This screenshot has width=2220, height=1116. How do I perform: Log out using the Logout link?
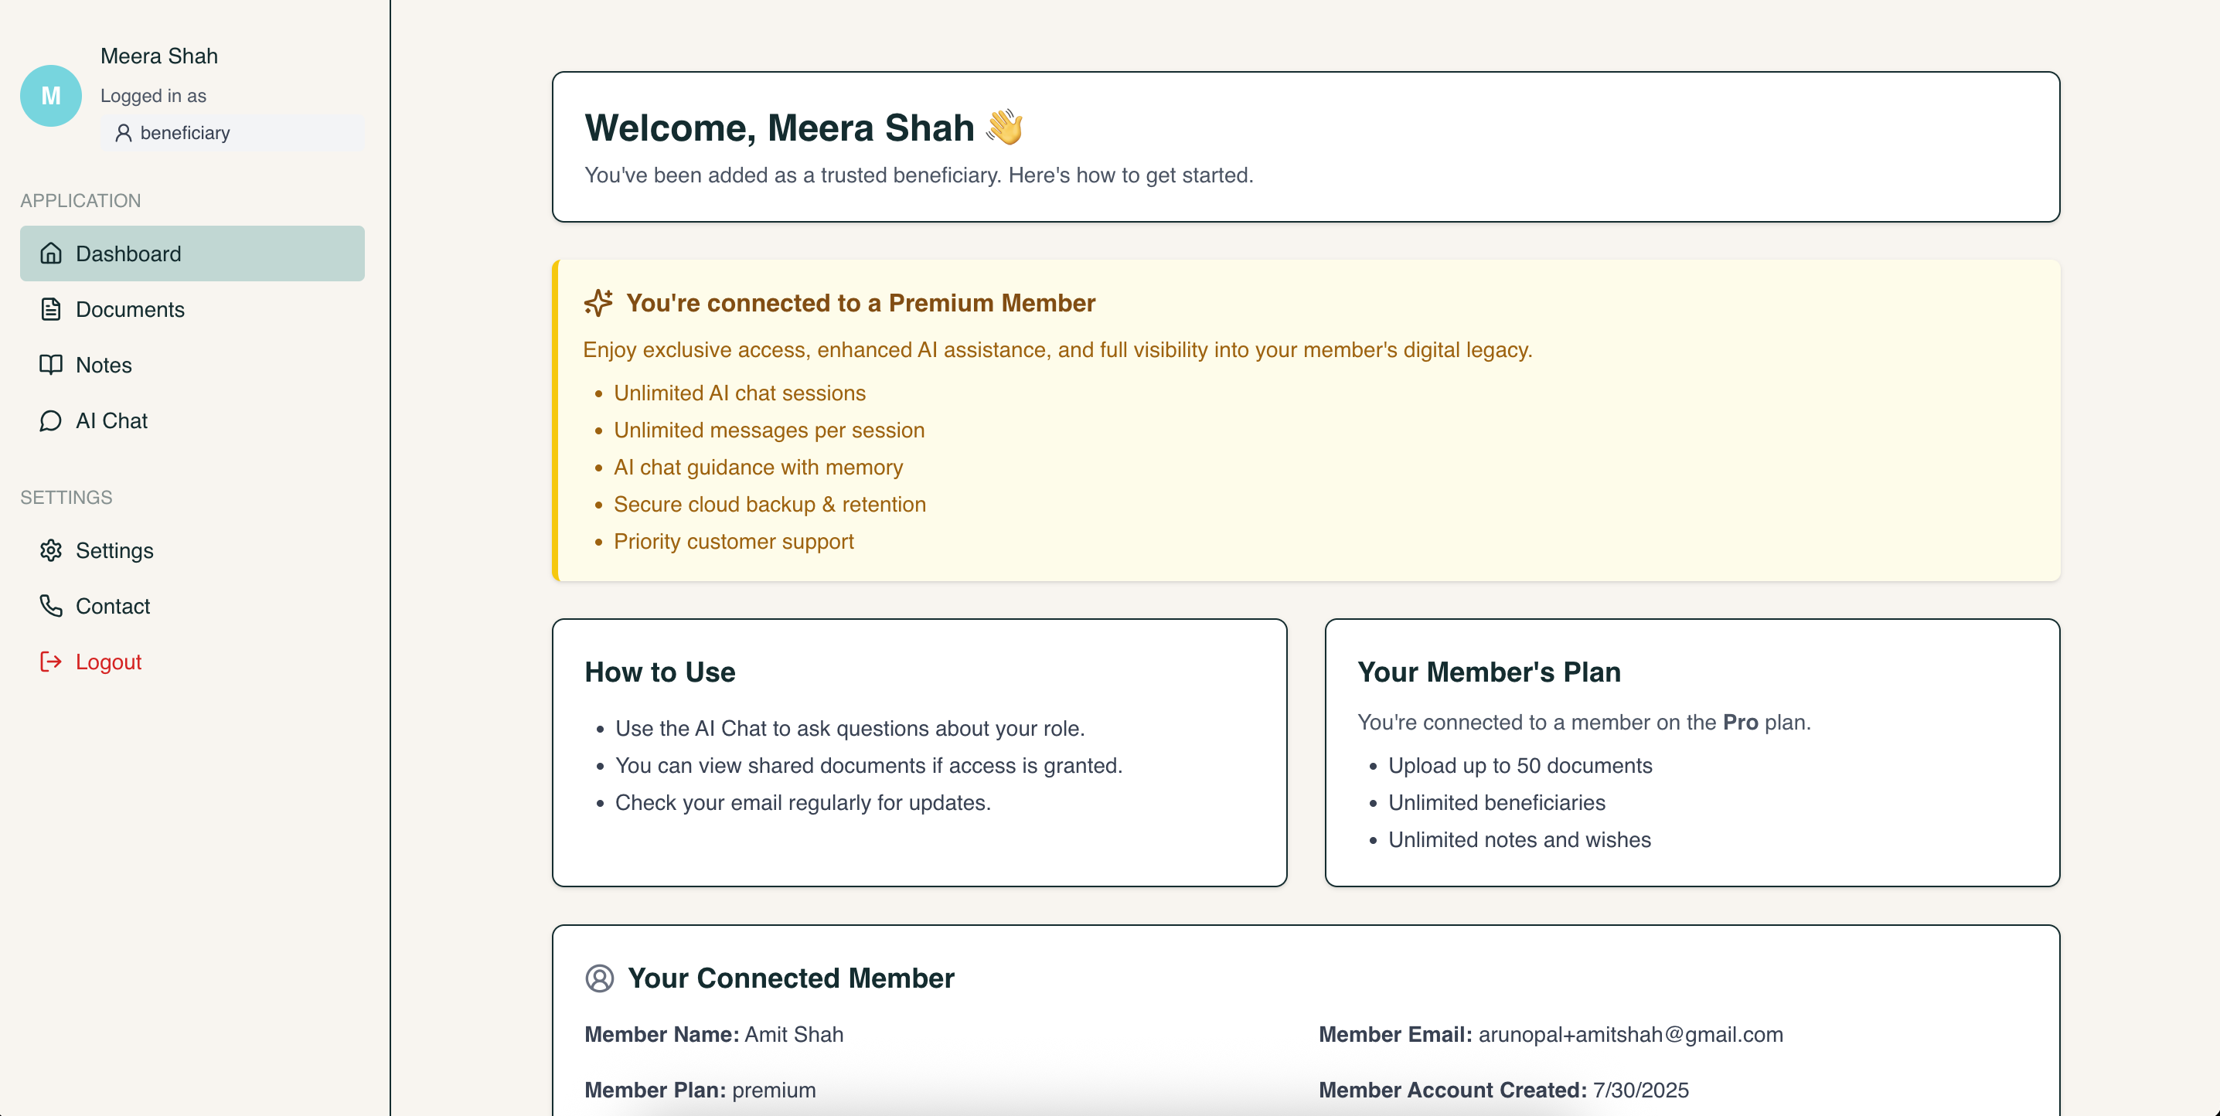[108, 662]
